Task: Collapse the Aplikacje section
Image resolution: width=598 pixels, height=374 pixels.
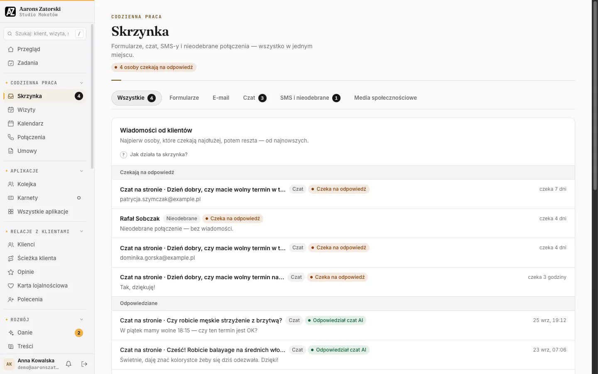Action: coord(81,171)
